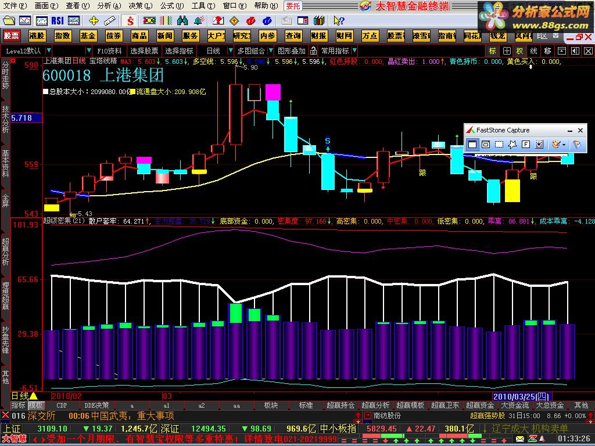Click the red S dollar icon
Screen dimensions: 595x446
point(130,20)
